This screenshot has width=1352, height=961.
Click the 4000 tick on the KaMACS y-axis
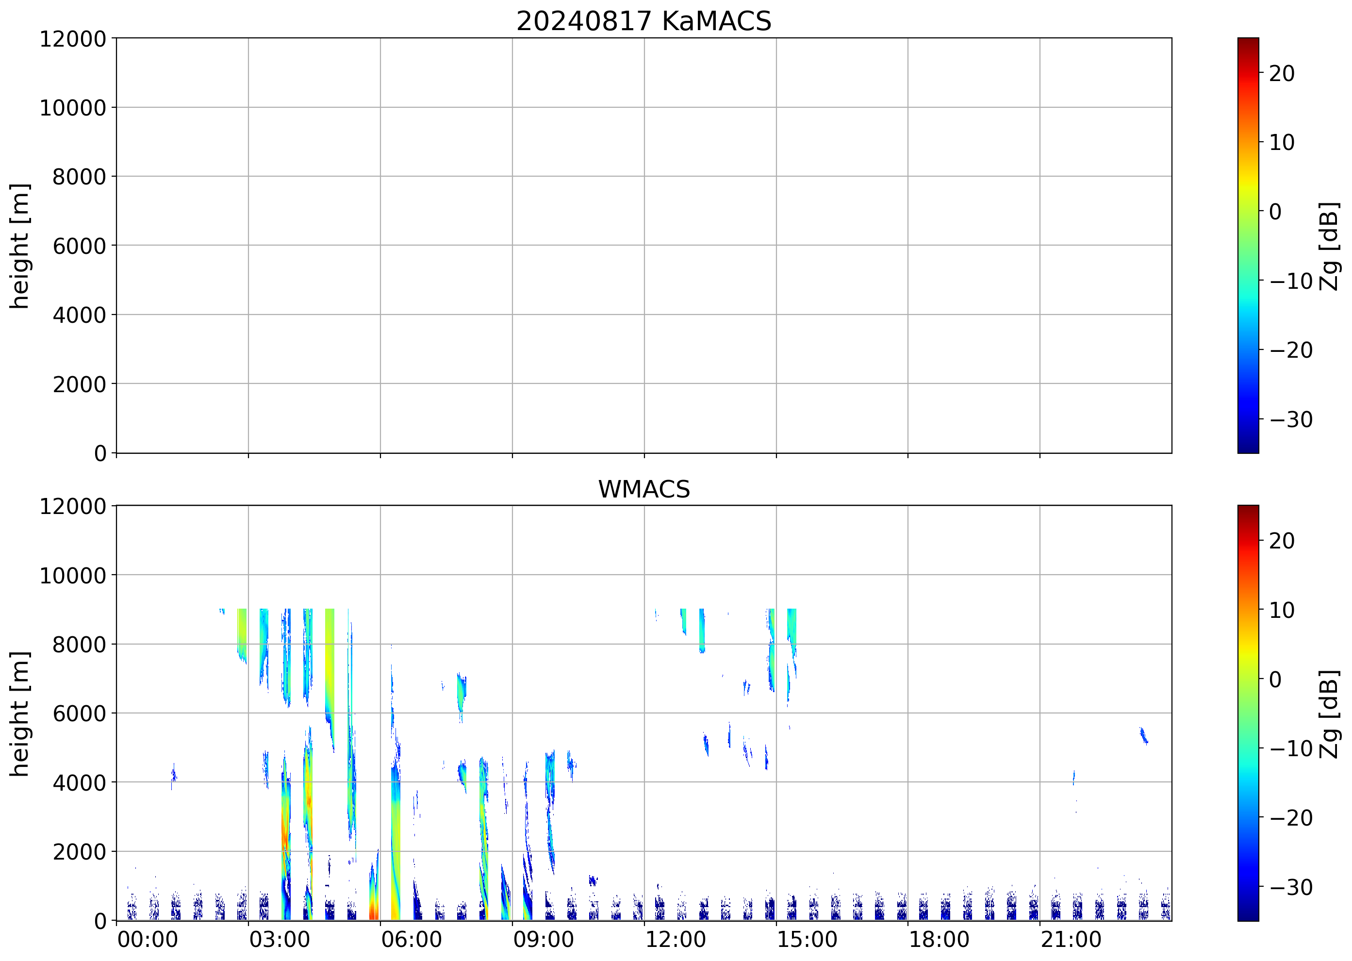[x=79, y=315]
